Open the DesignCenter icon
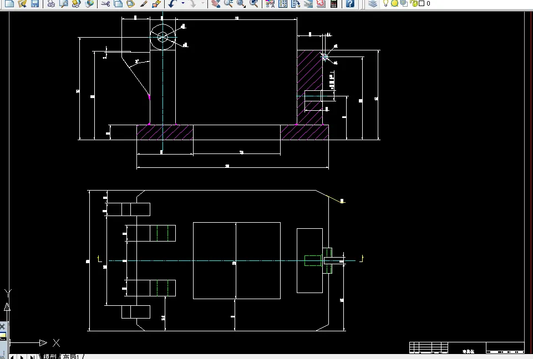 283,4
